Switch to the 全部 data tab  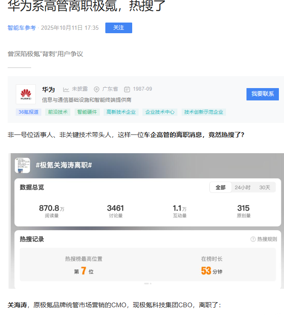coord(220,187)
